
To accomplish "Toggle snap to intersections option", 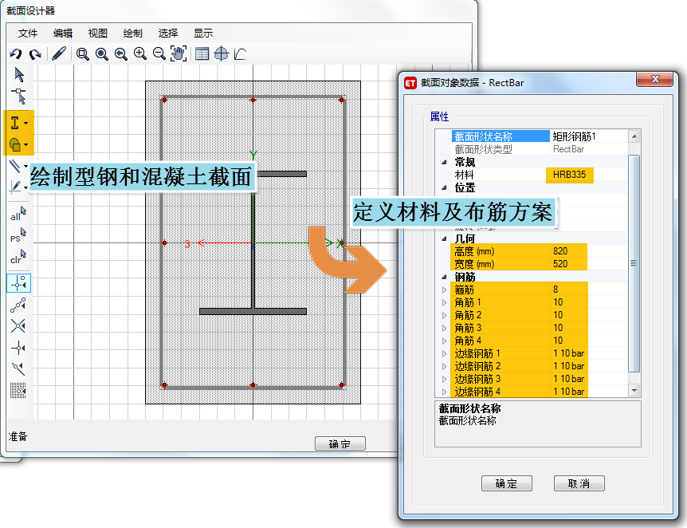I will [x=18, y=325].
